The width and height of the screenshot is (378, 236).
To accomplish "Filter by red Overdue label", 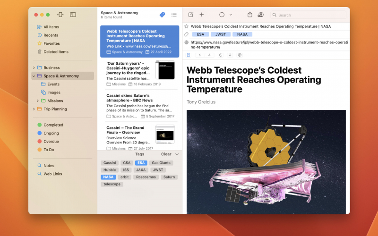I will [51, 141].
